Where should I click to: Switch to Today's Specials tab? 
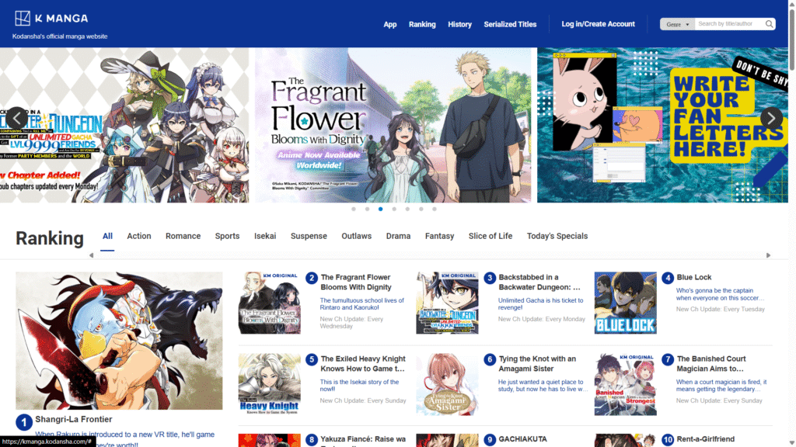[x=557, y=236]
